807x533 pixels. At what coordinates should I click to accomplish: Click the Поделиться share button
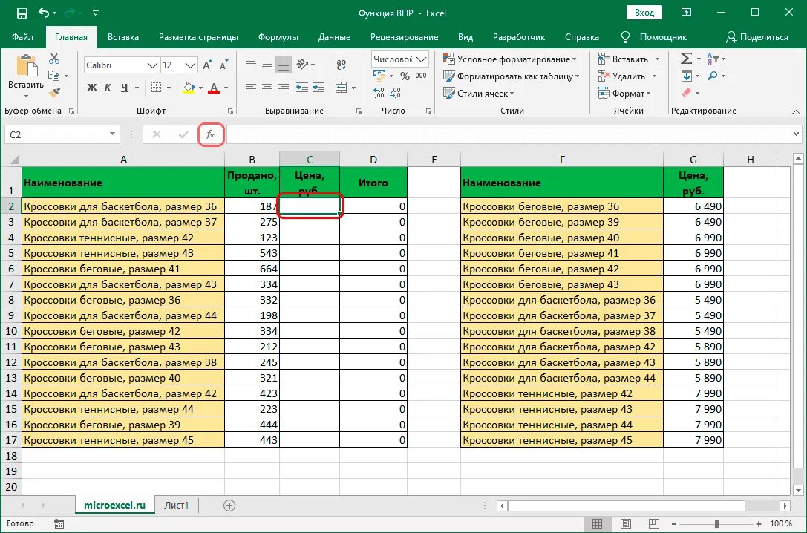click(x=757, y=37)
